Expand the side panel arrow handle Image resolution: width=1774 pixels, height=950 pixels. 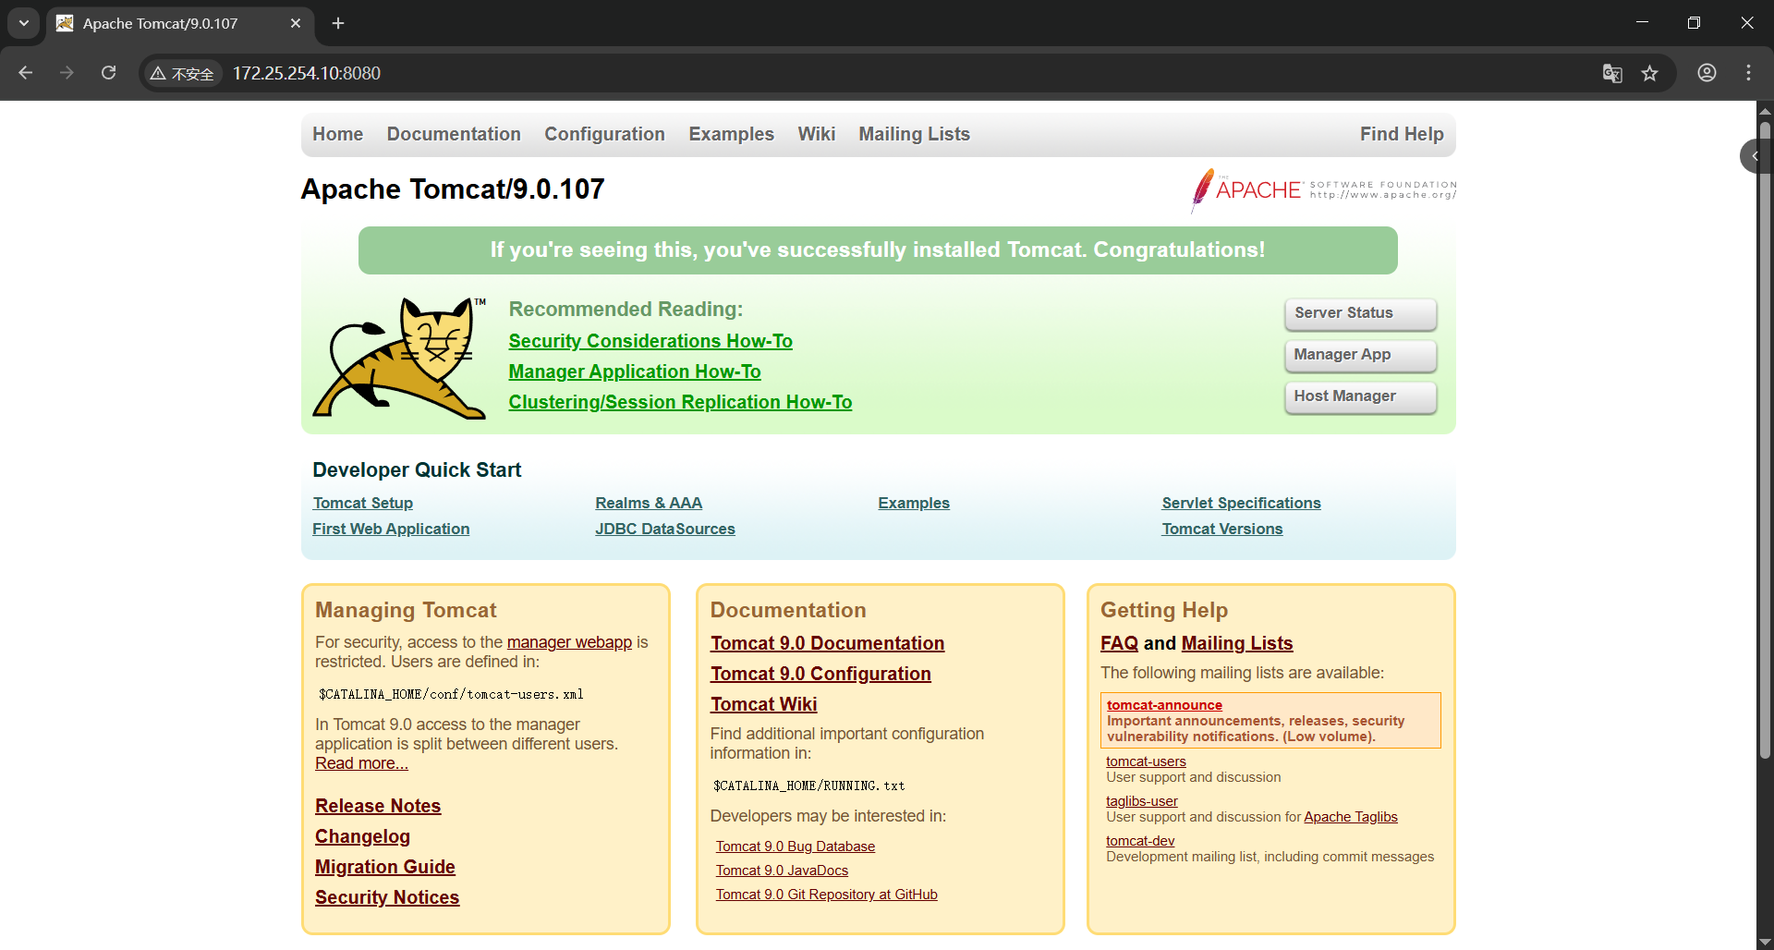point(1754,156)
